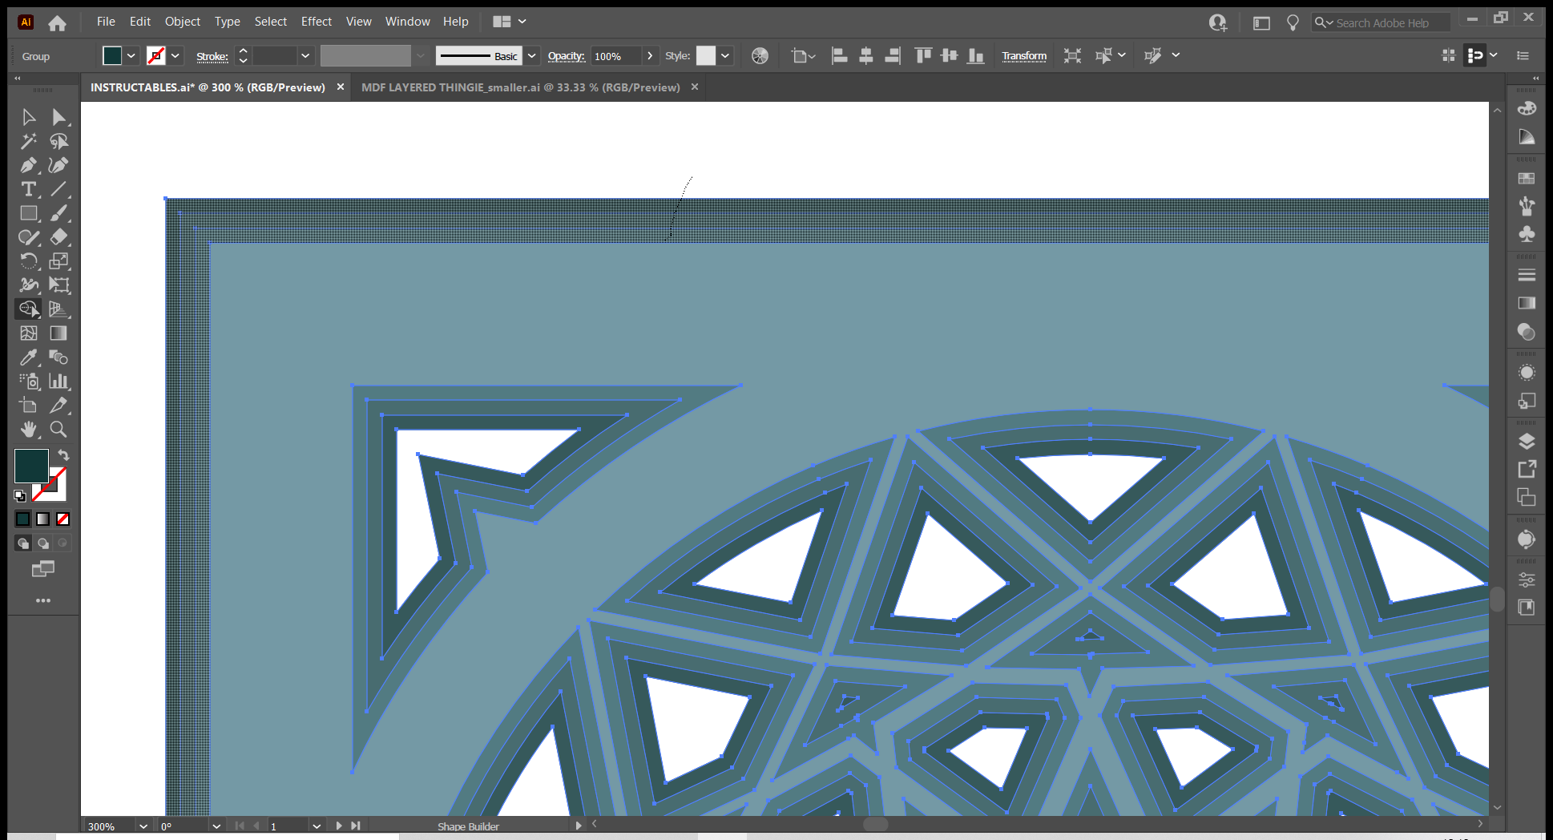Select the Pen tool
Image resolution: width=1553 pixels, height=840 pixels.
coord(29,166)
